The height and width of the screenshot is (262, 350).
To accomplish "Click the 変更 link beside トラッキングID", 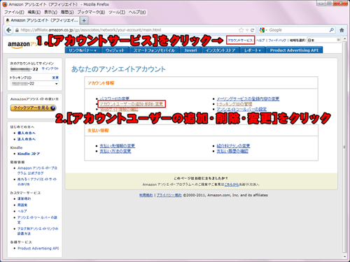I will click(55, 78).
